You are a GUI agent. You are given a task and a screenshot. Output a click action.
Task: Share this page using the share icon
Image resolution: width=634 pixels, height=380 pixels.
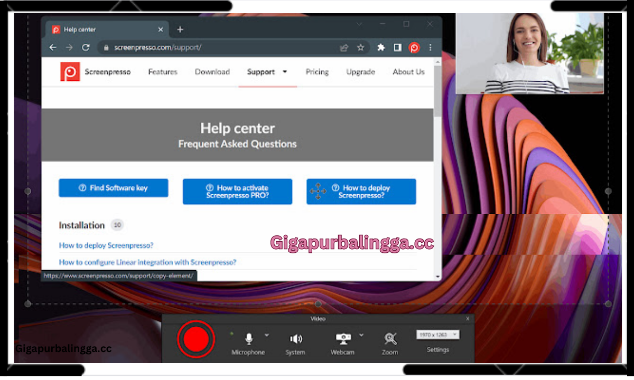344,47
